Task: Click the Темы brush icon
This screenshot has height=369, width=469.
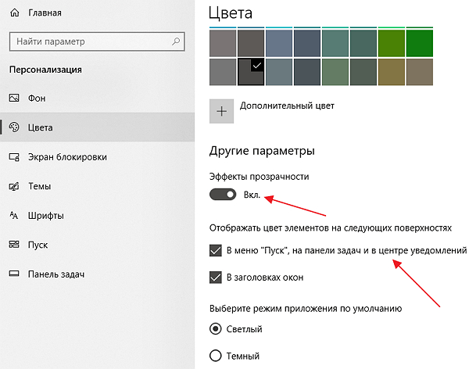Action: coord(13,187)
